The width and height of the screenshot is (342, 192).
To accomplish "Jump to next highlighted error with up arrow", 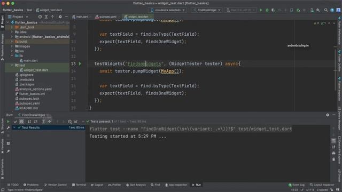I will click(x=329, y=23).
